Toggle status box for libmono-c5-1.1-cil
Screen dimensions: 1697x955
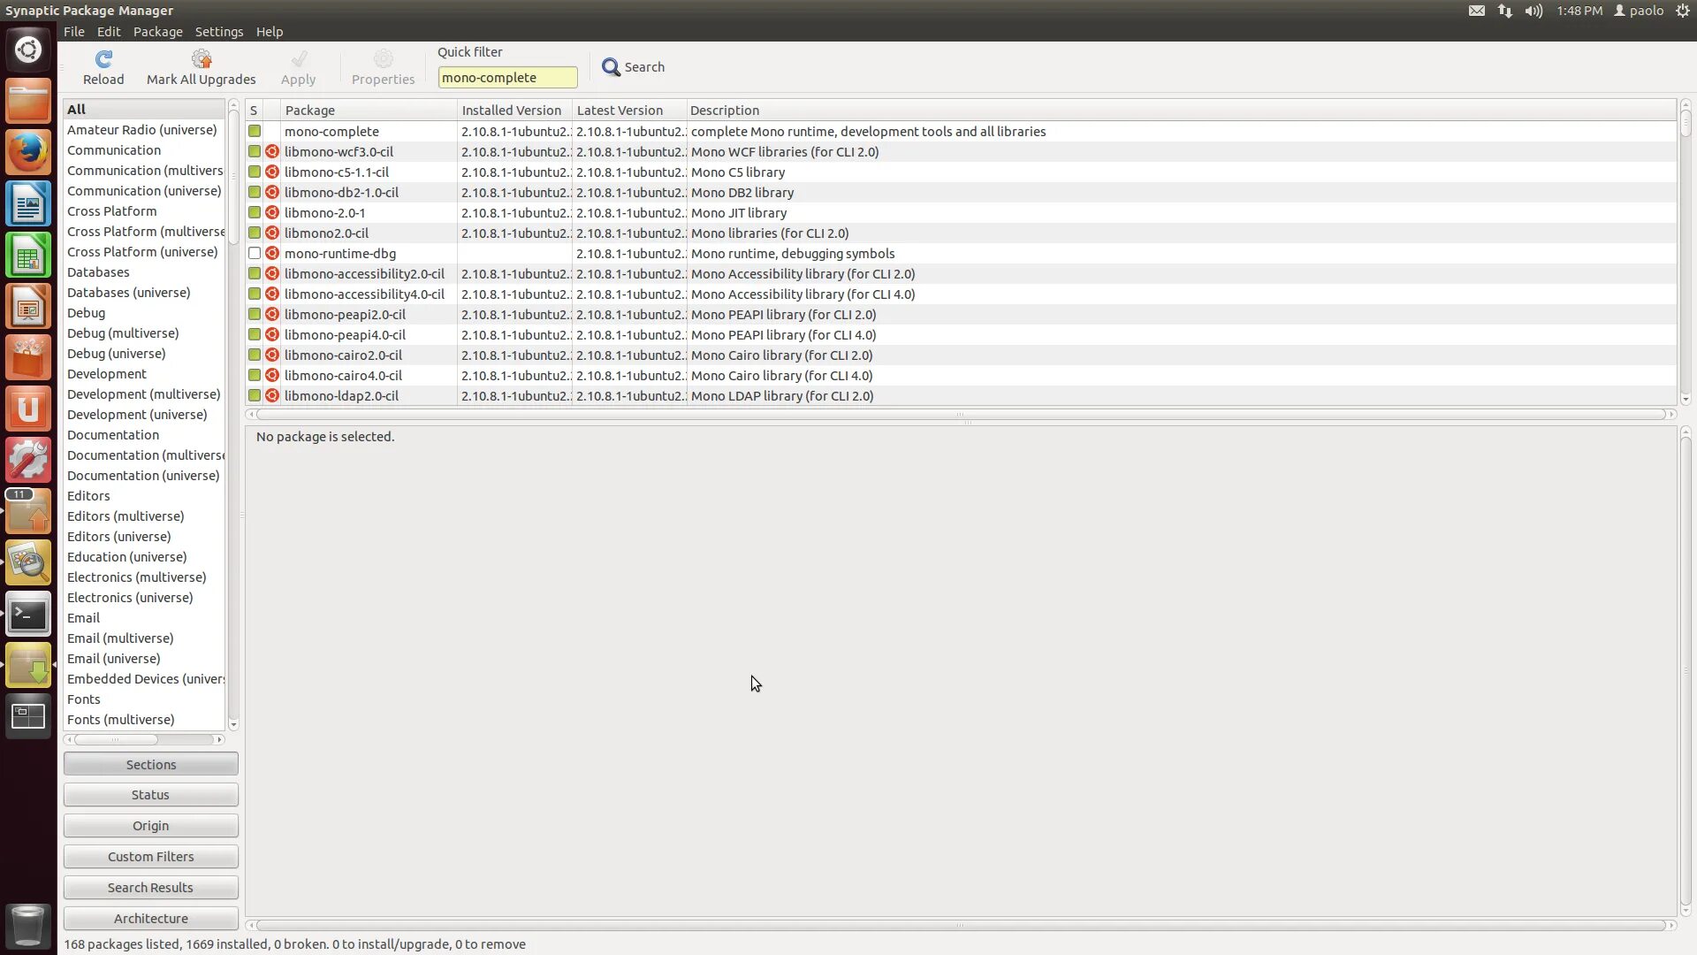[x=255, y=172]
